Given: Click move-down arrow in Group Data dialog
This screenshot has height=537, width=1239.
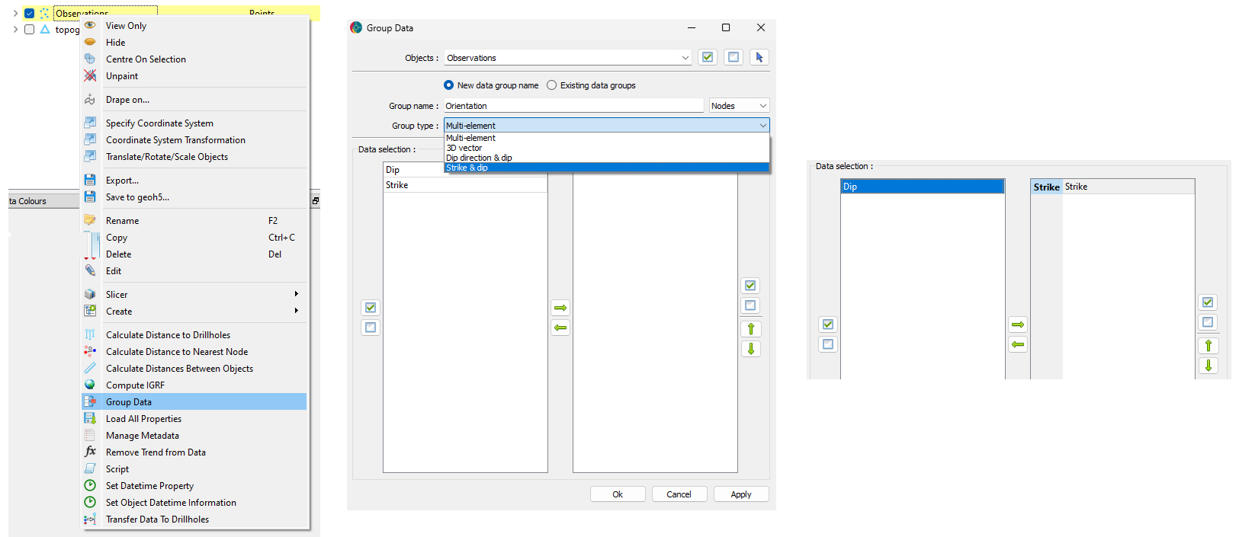Looking at the screenshot, I should point(751,349).
